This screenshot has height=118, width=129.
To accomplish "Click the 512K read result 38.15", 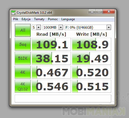I will (51, 58).
